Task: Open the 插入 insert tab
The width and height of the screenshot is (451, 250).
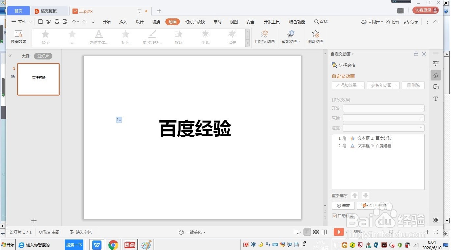Action: [123, 22]
